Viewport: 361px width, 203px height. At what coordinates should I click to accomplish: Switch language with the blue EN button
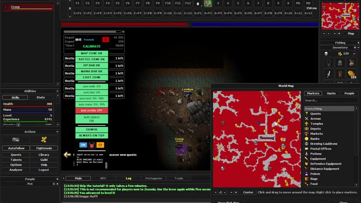tap(83, 145)
